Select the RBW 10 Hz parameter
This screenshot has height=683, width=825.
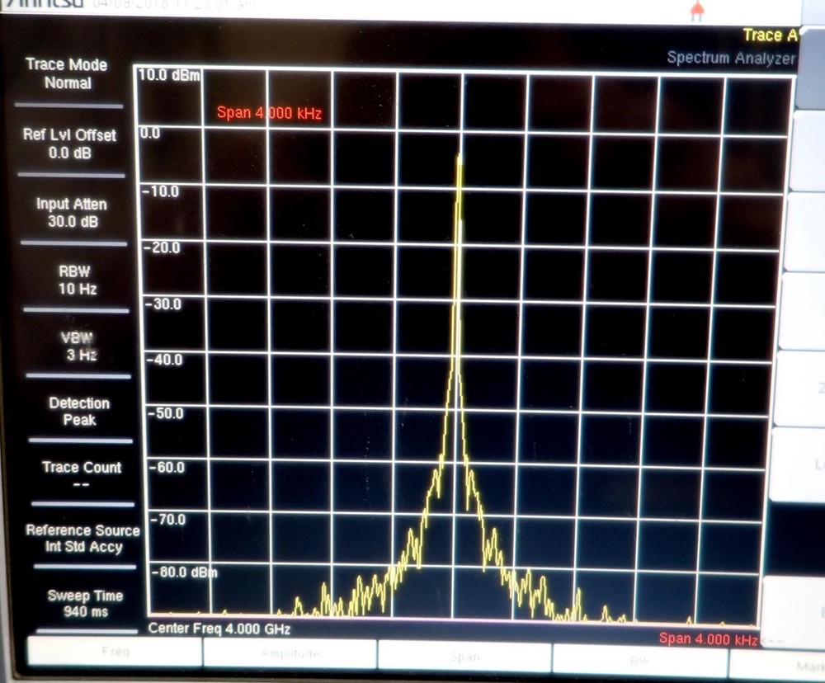pyautogui.click(x=77, y=279)
